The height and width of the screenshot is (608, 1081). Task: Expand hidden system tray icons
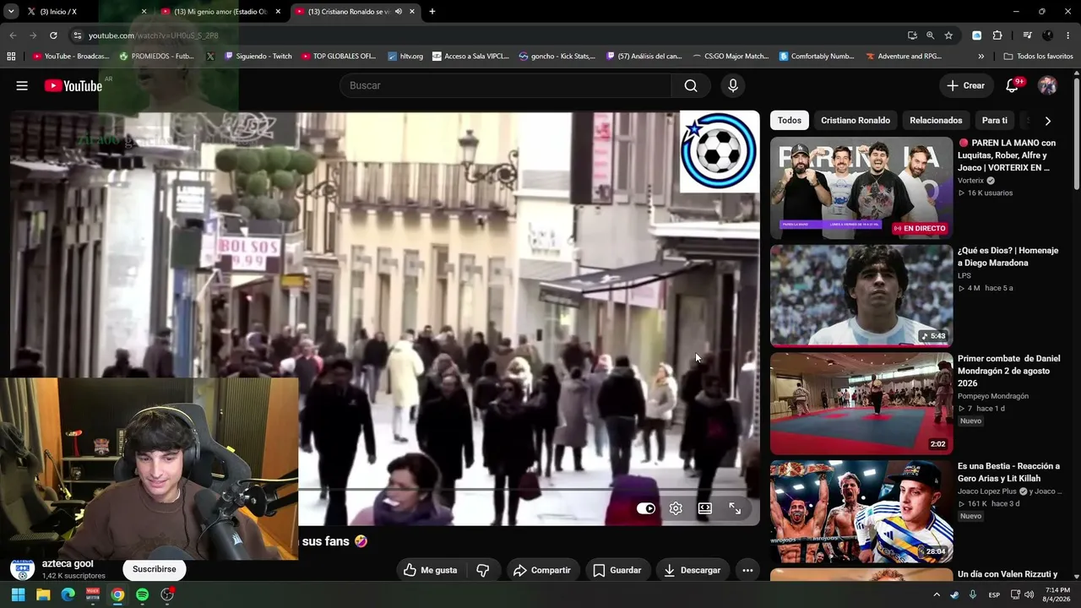[x=936, y=594]
